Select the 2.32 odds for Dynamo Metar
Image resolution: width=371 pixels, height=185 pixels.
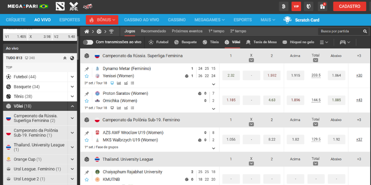(x=231, y=75)
